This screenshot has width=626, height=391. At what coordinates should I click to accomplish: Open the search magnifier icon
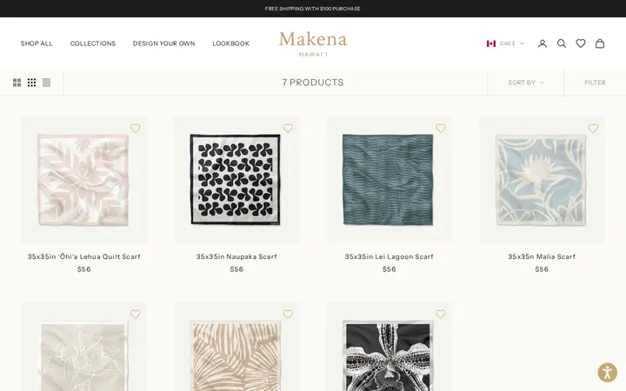pyautogui.click(x=562, y=43)
